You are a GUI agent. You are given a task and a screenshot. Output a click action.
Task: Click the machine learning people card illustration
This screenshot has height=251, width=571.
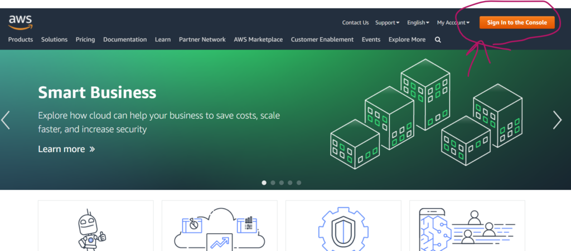(467, 229)
